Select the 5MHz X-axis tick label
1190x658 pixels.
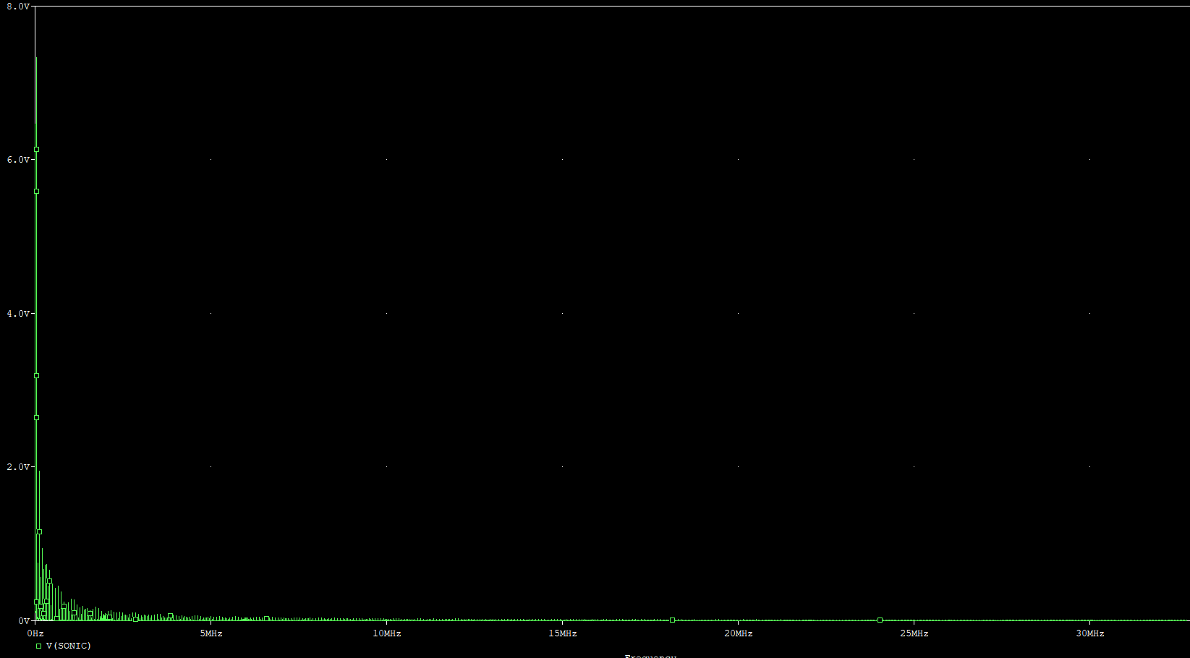click(x=211, y=633)
